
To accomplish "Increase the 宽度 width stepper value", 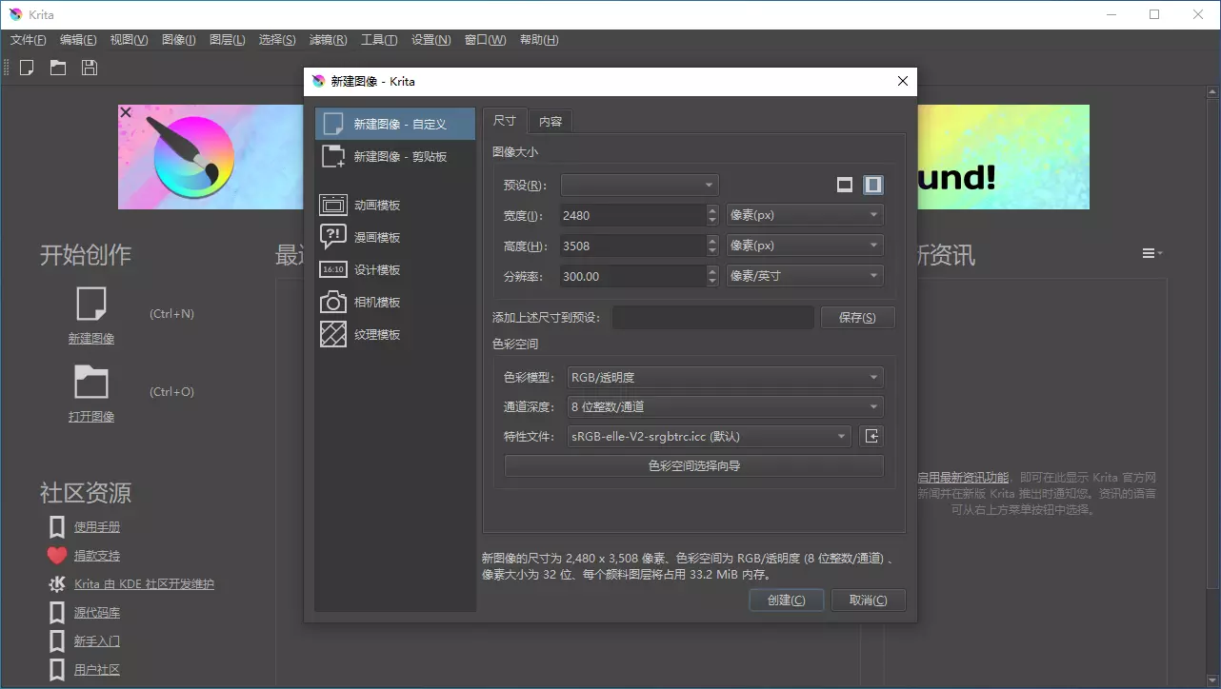I will pos(712,209).
